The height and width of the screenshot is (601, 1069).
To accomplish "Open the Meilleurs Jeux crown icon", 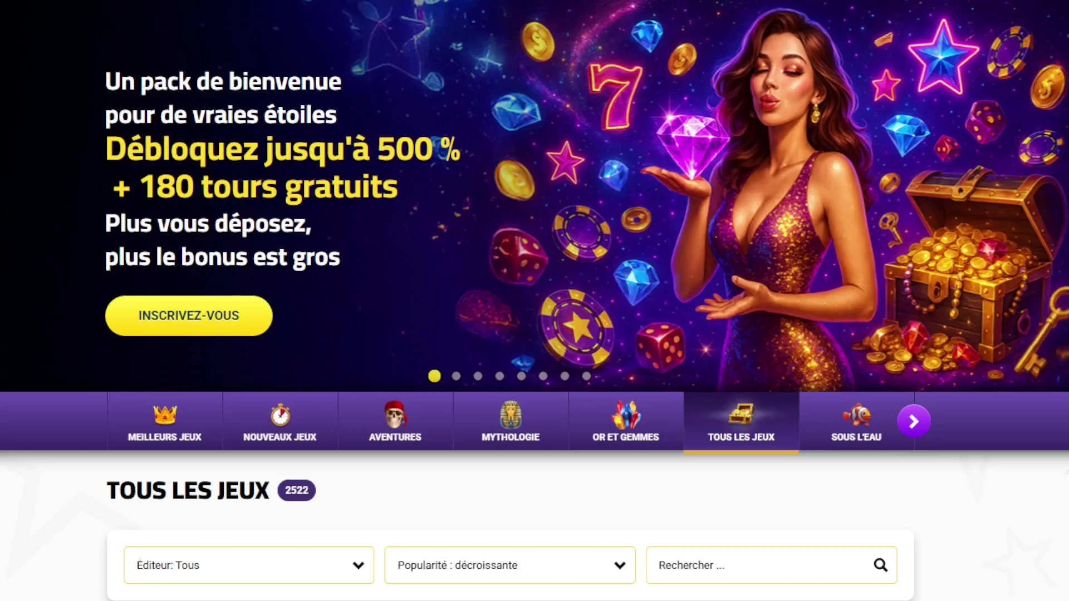I will click(x=165, y=415).
